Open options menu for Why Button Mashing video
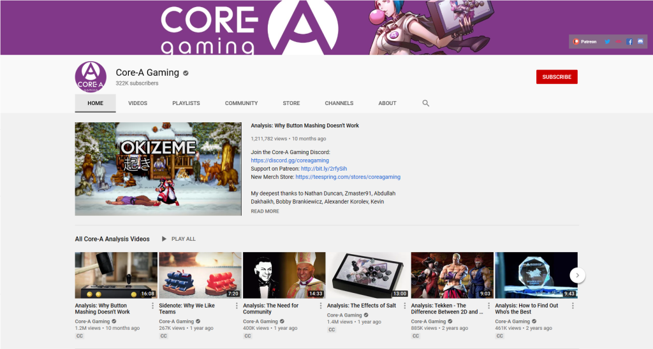Viewport: 653px width, 349px height. [153, 306]
